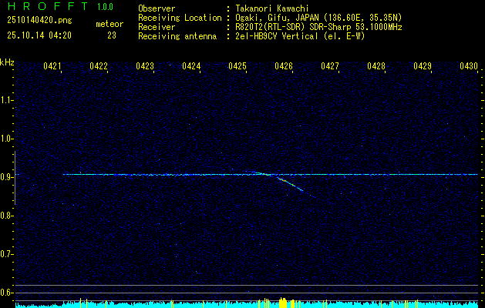Click the 0425 time marker

click(x=237, y=66)
